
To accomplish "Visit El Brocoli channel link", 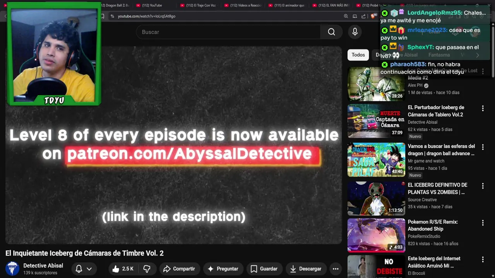I will coord(416,273).
